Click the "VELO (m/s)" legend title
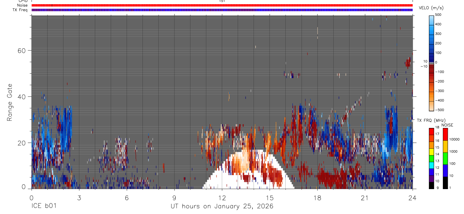This screenshot has height=214, width=464. (x=431, y=8)
